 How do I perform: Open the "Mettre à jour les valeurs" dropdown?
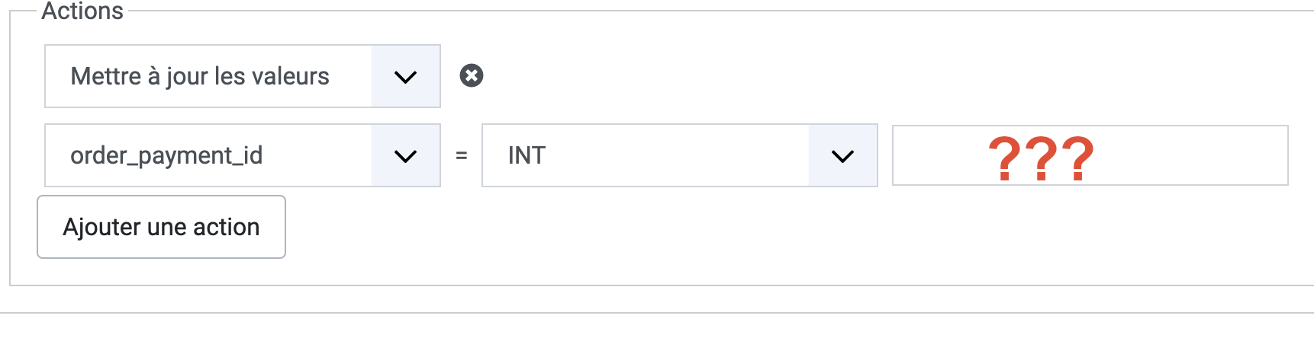pos(242,76)
